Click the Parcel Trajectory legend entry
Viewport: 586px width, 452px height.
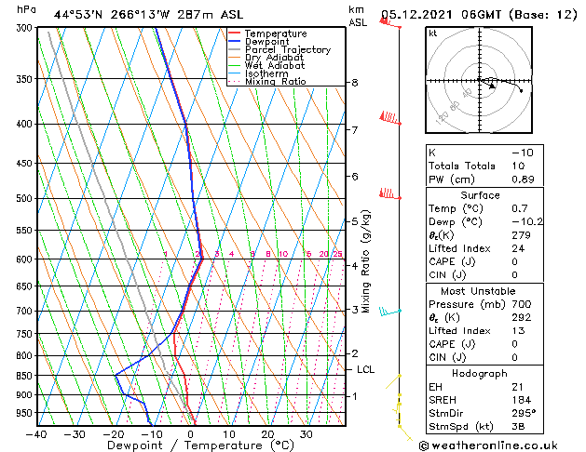pos(279,49)
